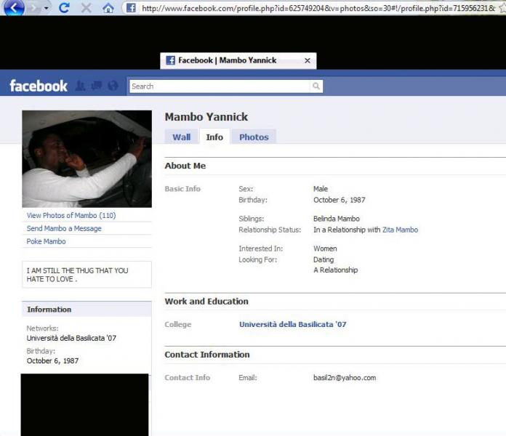Close the Facebook | Mambo Yannick tab
This screenshot has height=436, width=506.
coord(308,61)
